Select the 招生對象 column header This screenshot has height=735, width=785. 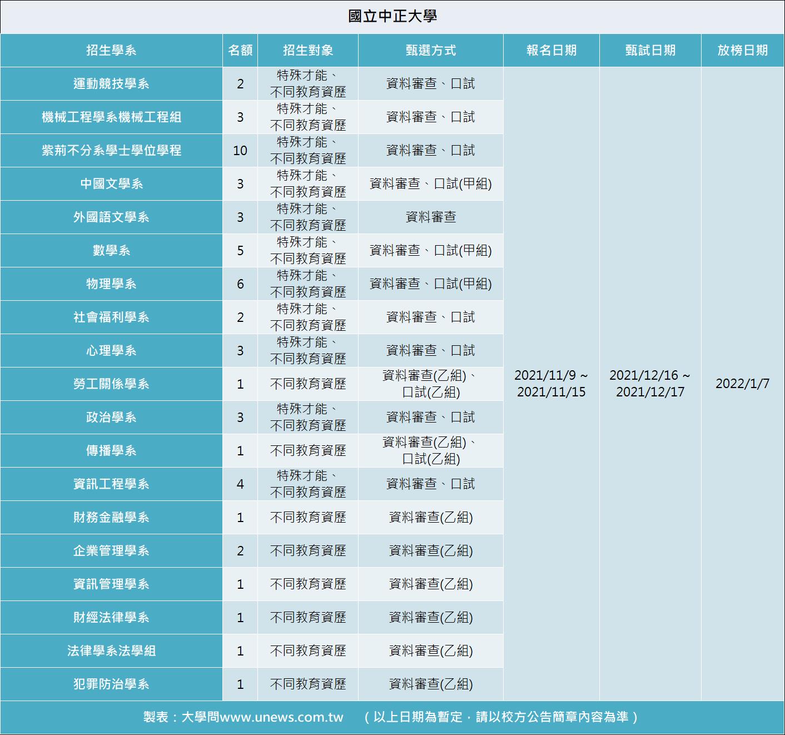click(308, 51)
